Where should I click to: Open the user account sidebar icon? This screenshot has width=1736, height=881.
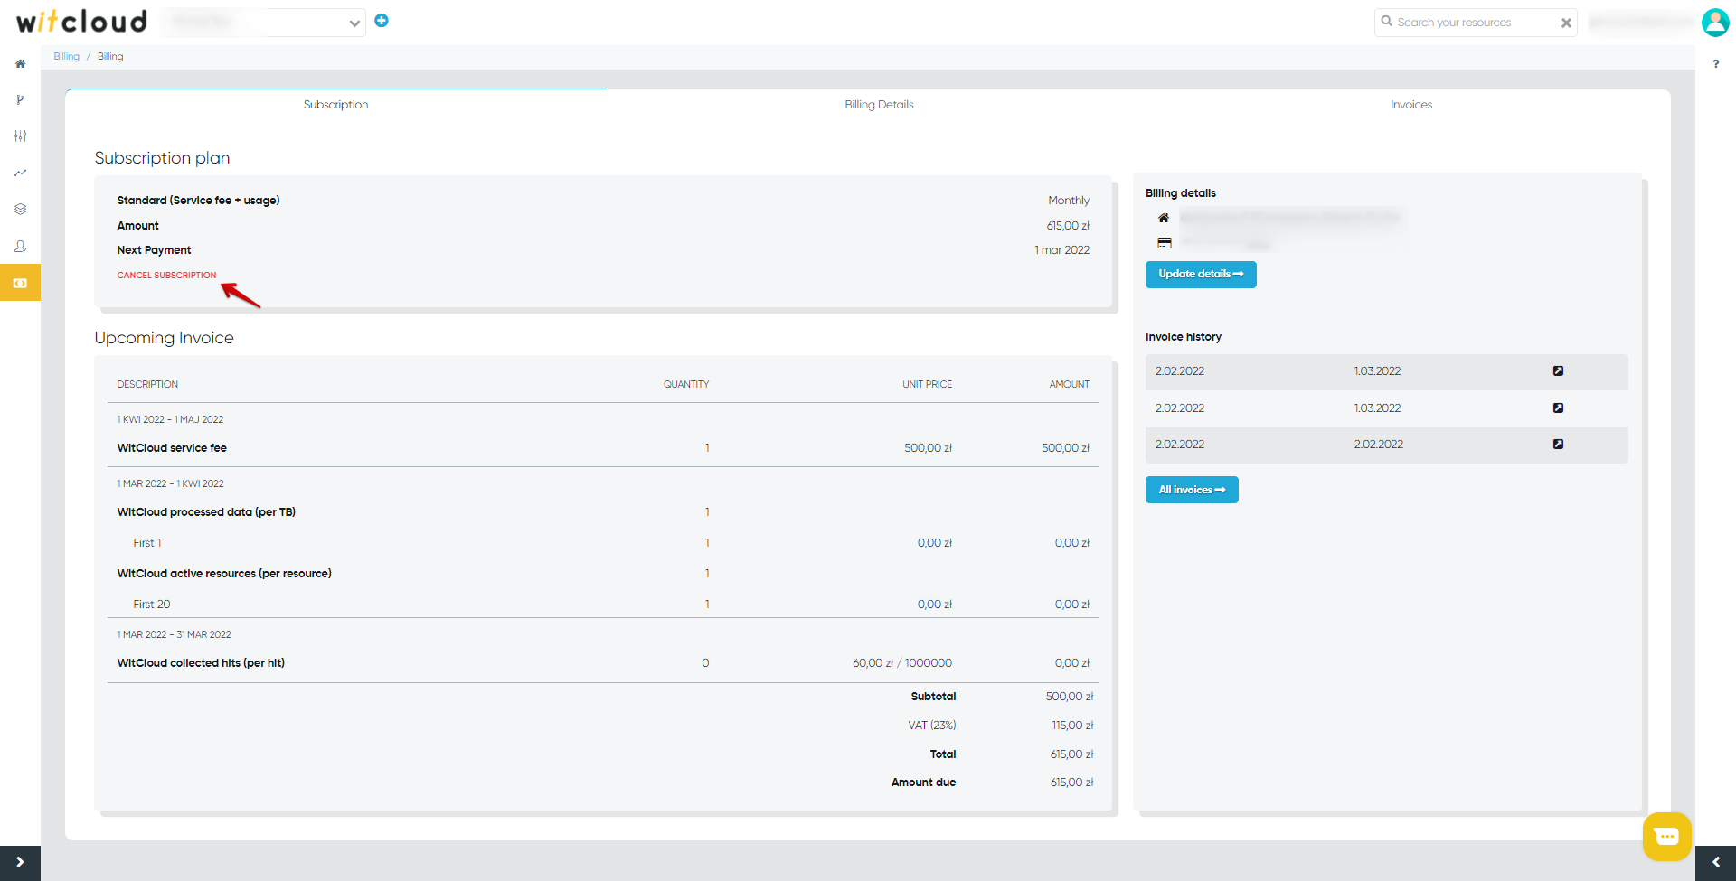click(20, 246)
